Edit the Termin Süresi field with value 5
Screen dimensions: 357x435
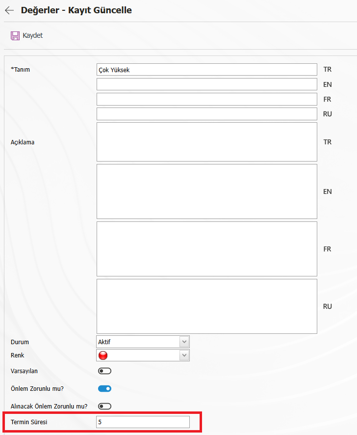(143, 422)
